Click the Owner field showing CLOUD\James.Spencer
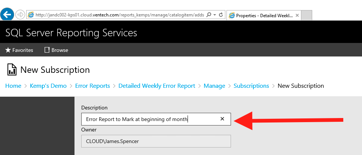This screenshot has height=155, width=362. tap(156, 141)
